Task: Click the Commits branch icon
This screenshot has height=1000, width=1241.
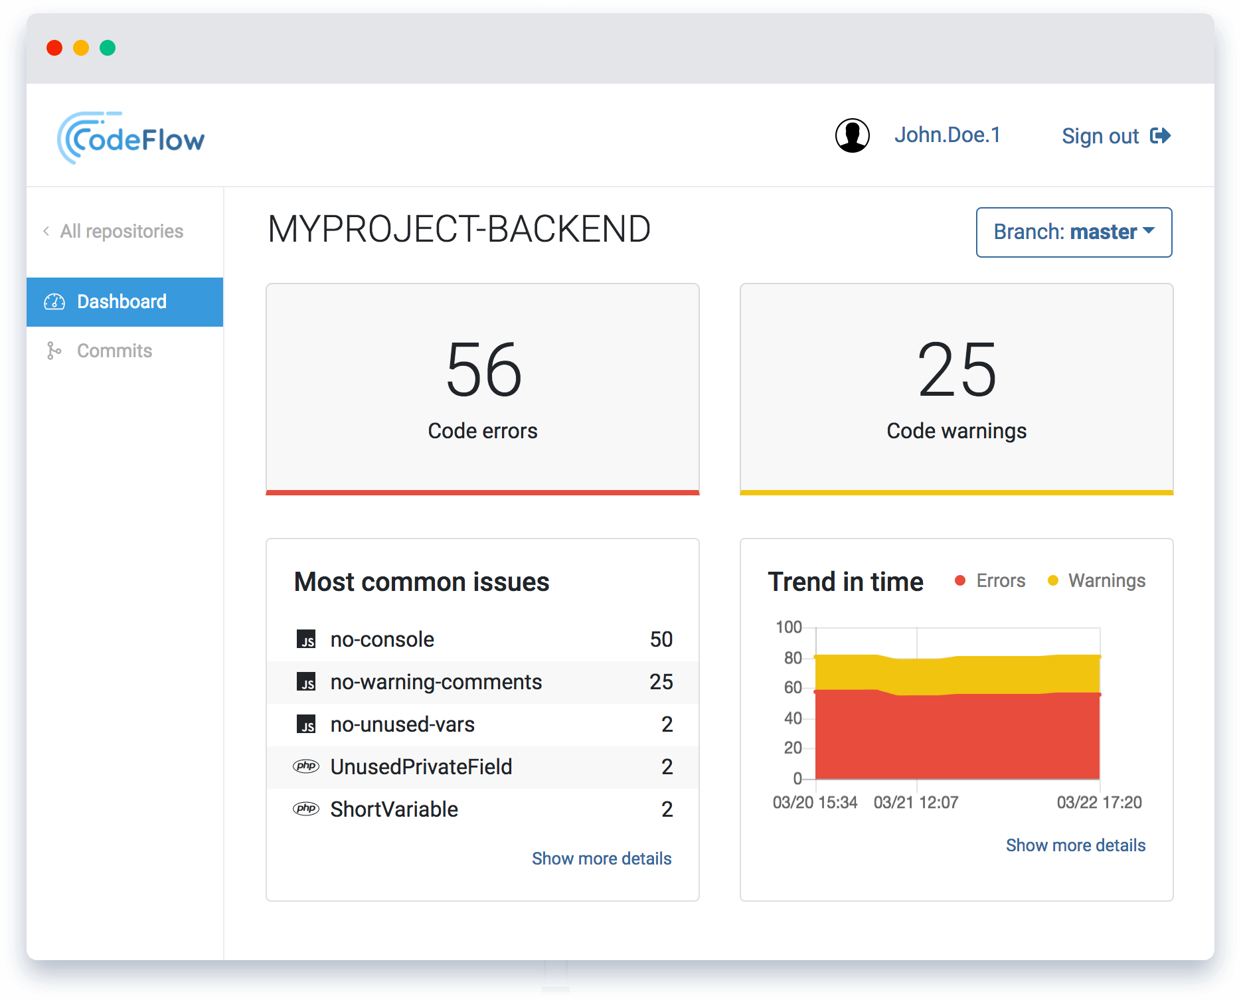Action: tap(54, 351)
